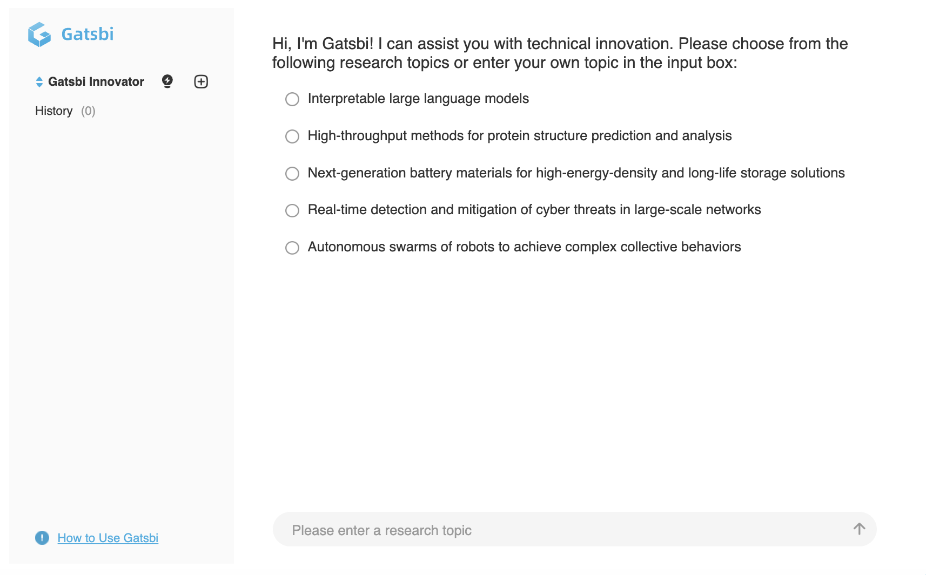926x575 pixels.
Task: Click the send arrow icon
Action: (859, 529)
